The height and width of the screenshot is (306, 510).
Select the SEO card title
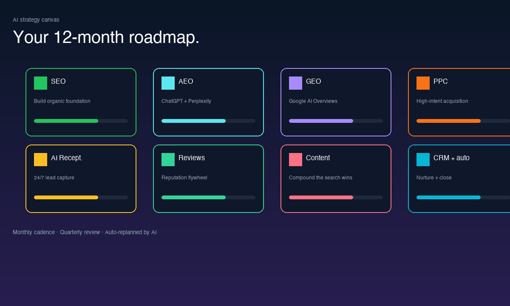[x=58, y=81]
